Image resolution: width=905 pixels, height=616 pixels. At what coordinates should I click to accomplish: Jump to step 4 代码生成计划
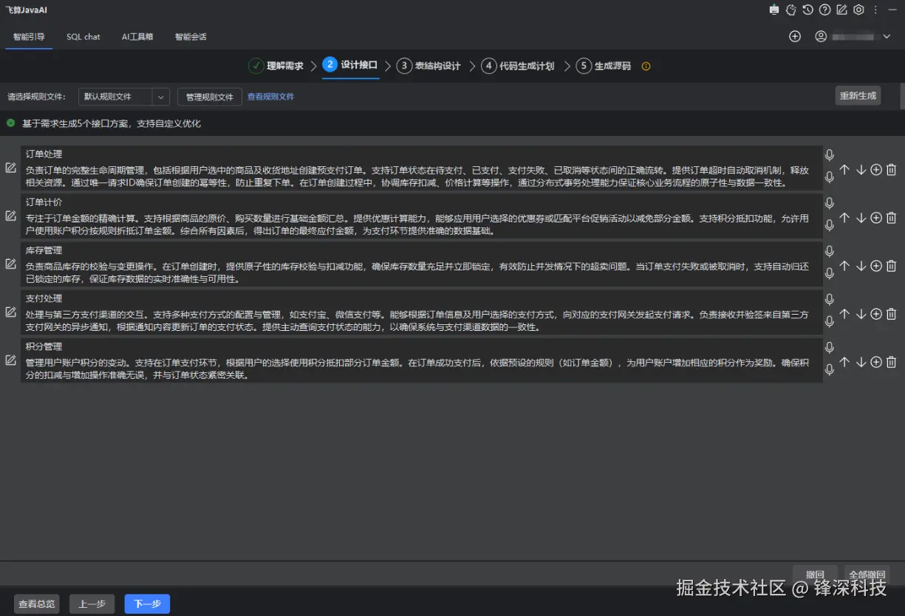click(x=518, y=66)
